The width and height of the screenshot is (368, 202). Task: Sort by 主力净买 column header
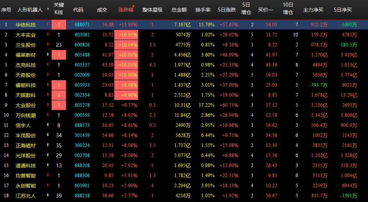(x=313, y=10)
